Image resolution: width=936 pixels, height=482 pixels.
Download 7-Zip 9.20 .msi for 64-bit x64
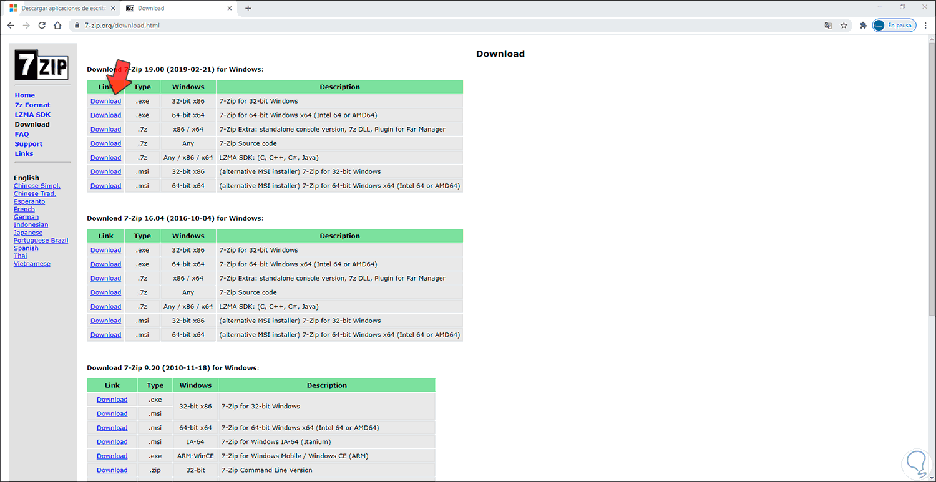tap(112, 428)
